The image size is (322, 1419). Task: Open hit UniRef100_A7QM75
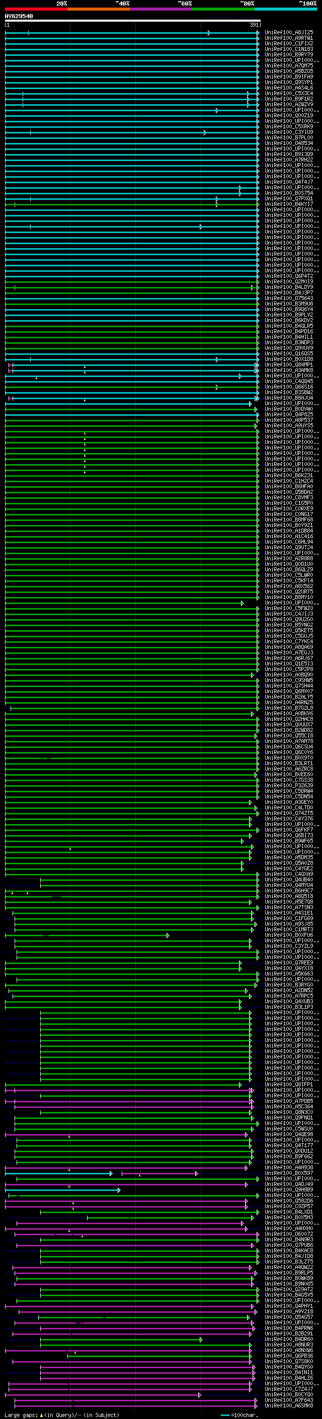coord(289,65)
